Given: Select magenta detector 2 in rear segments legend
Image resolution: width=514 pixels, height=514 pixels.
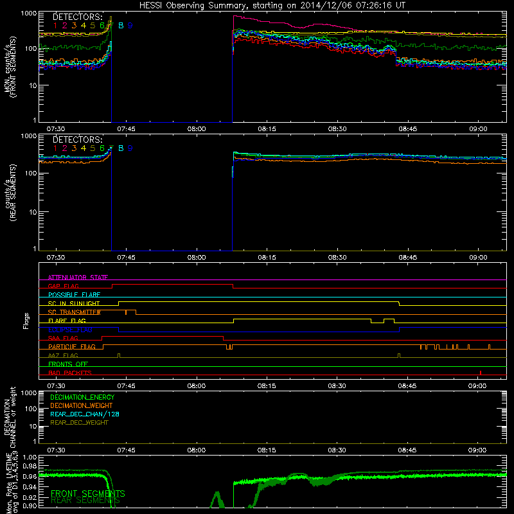Looking at the screenshot, I should point(65,148).
